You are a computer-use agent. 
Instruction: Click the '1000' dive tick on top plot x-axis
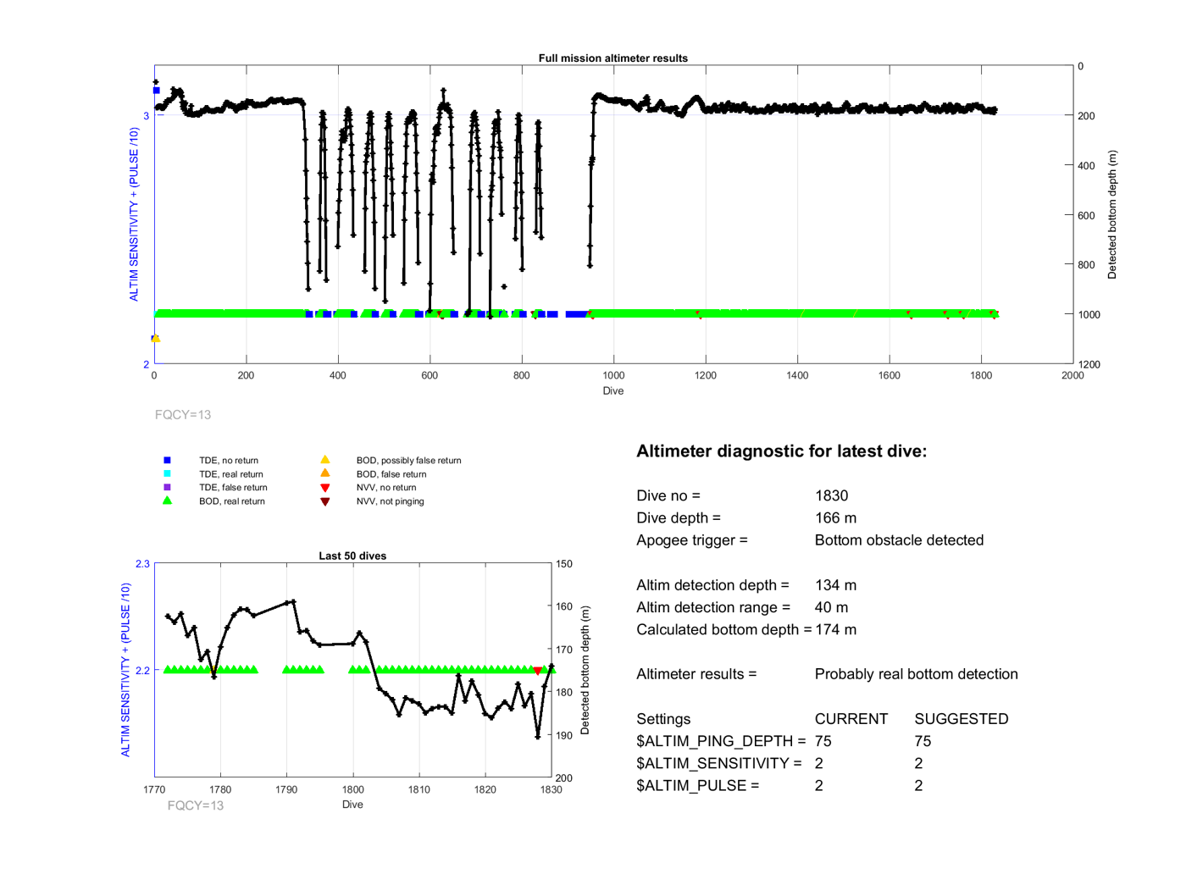point(613,375)
